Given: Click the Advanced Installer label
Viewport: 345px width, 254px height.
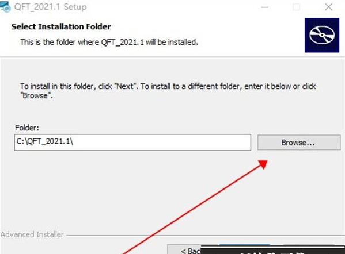Looking at the screenshot, I should (x=32, y=234).
